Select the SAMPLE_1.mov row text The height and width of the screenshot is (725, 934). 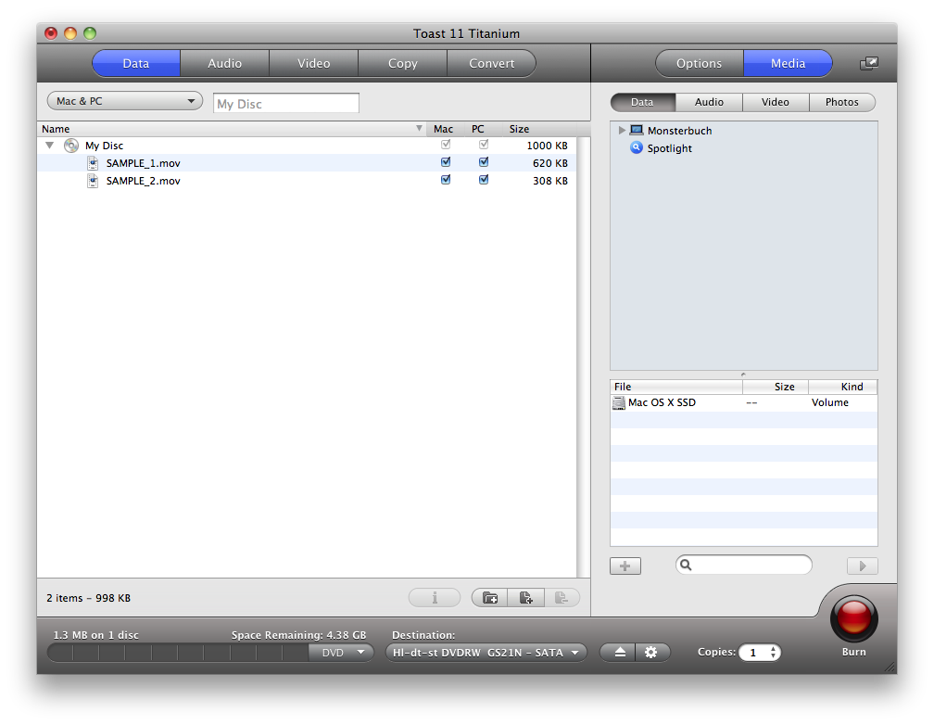pyautogui.click(x=143, y=163)
